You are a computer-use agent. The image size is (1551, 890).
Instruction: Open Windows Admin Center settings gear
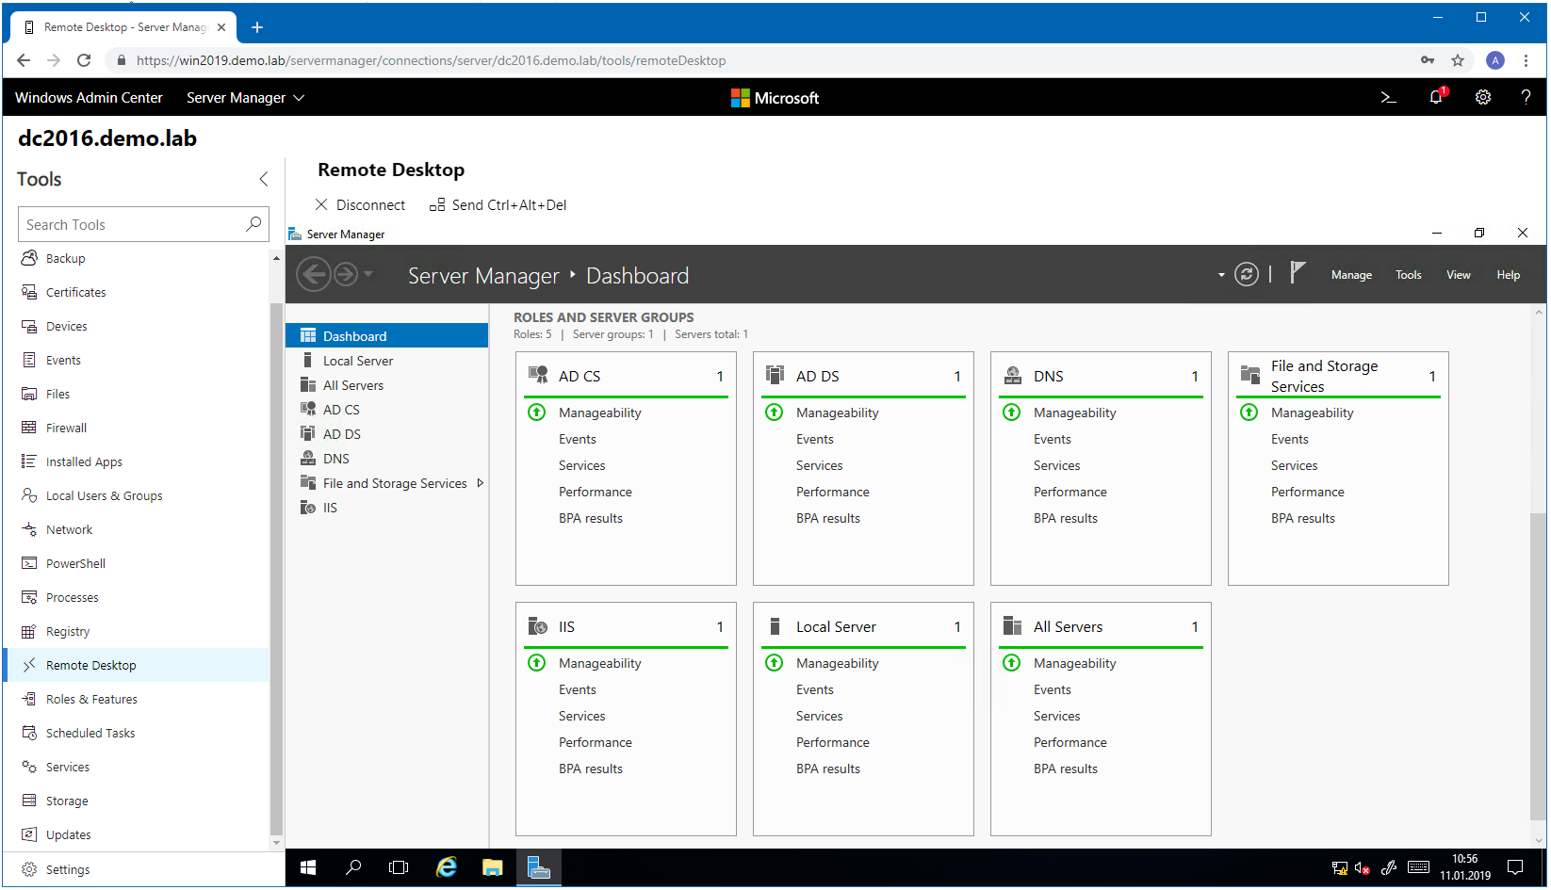point(1482,97)
